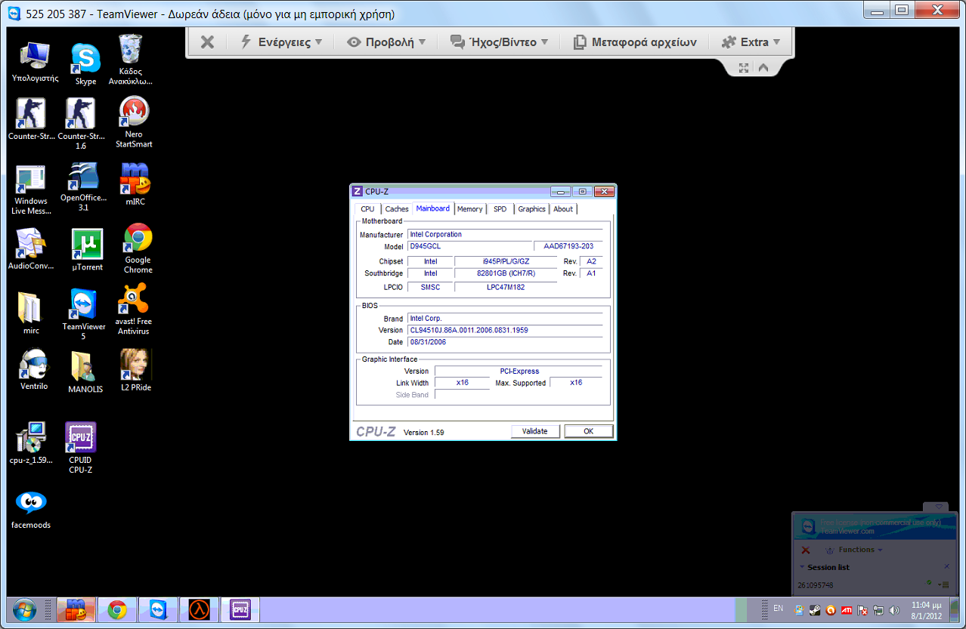Click BIOS version field
Viewport: 966px width, 629px height.
[505, 330]
